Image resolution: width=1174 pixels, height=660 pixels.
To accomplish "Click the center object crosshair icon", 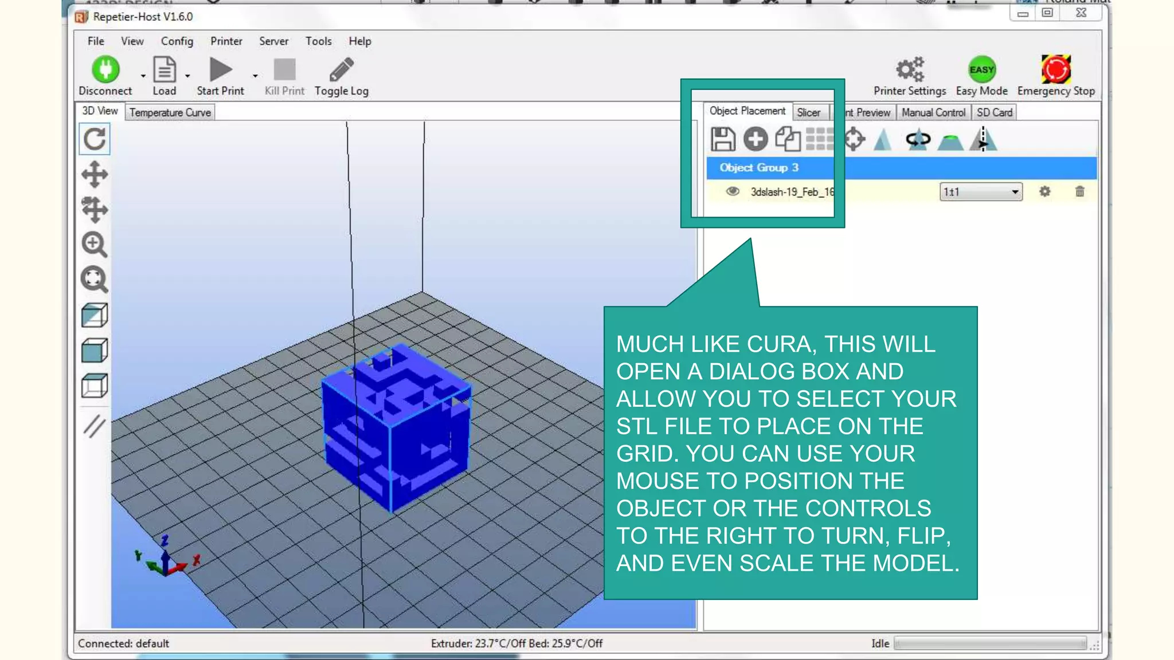I will point(854,139).
